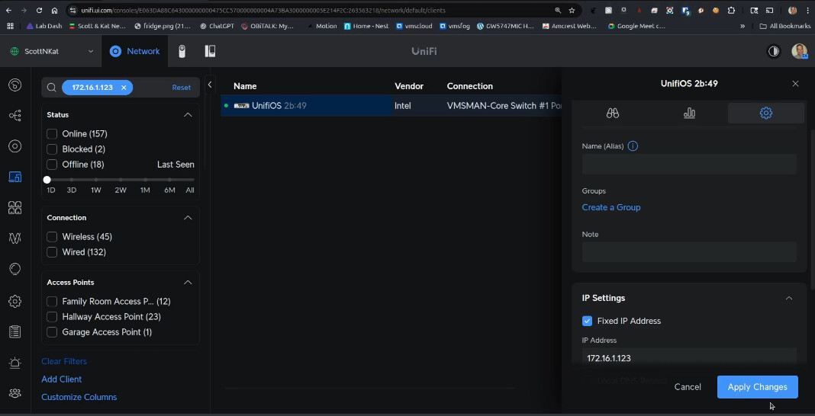
Task: Open the user profile avatar
Action: click(800, 51)
